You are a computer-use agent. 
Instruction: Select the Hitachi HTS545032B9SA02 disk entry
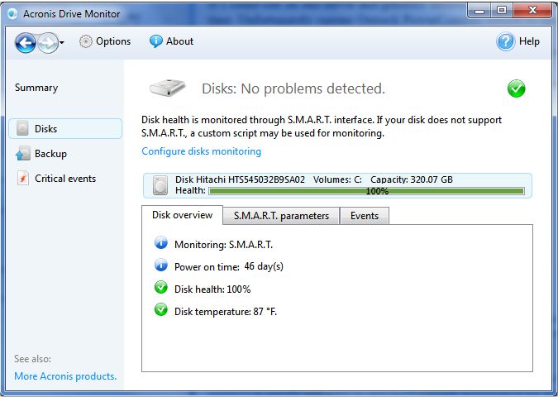tap(240, 179)
